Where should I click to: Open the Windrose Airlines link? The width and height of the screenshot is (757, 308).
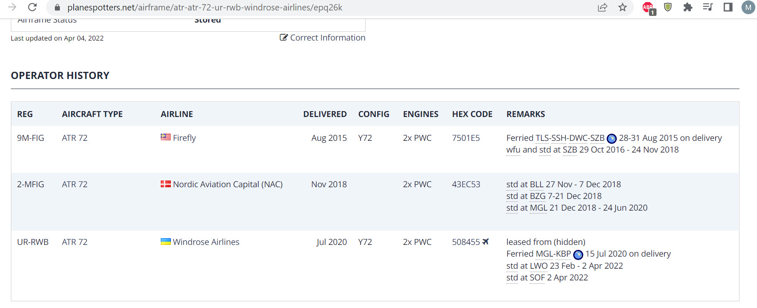point(206,242)
